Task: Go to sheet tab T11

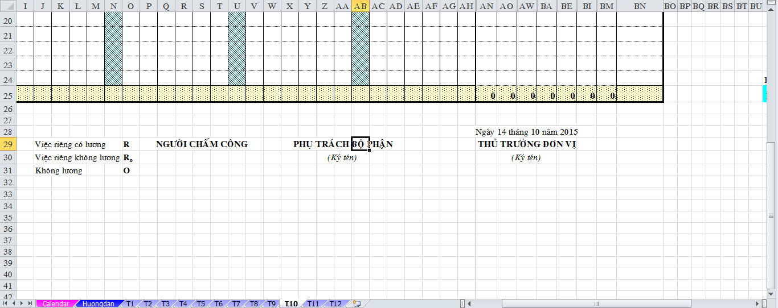Action: click(313, 304)
